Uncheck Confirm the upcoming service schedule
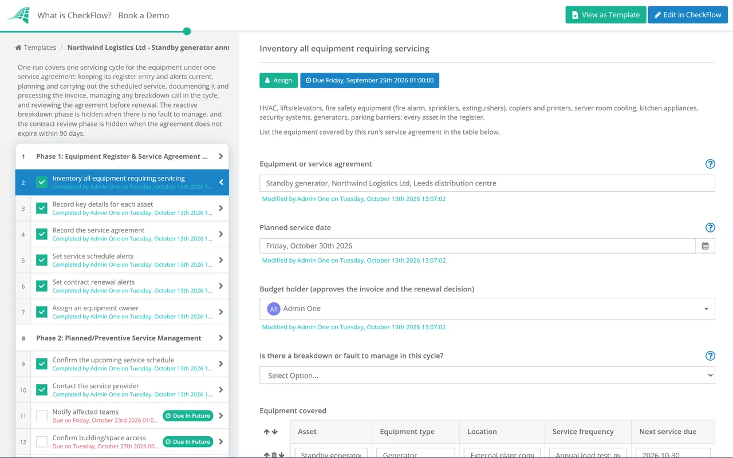Viewport: 733px width, 458px height. pos(42,364)
